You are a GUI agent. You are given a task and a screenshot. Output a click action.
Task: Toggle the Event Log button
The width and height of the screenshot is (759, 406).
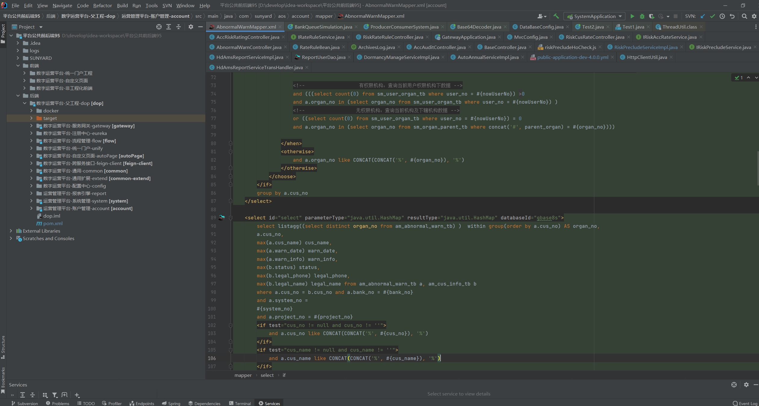[x=745, y=403]
